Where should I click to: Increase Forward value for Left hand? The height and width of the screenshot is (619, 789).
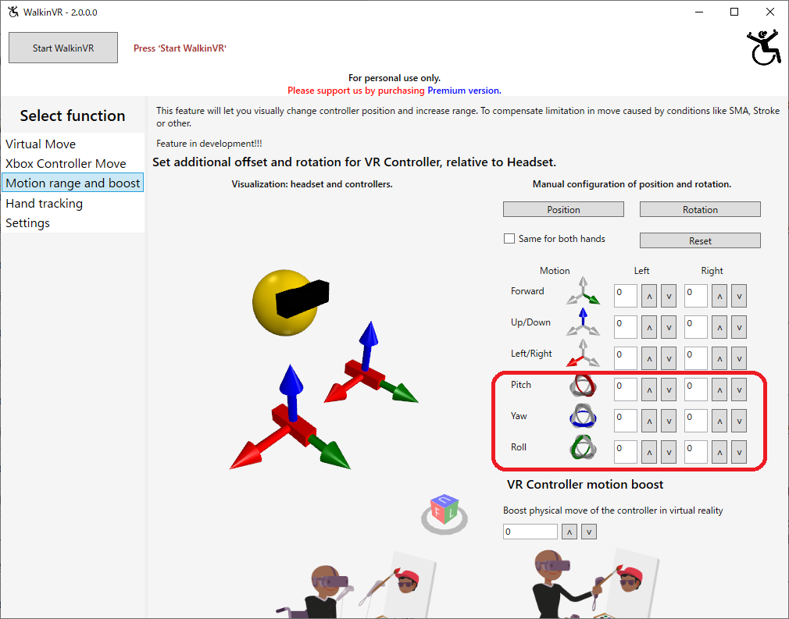(x=649, y=296)
